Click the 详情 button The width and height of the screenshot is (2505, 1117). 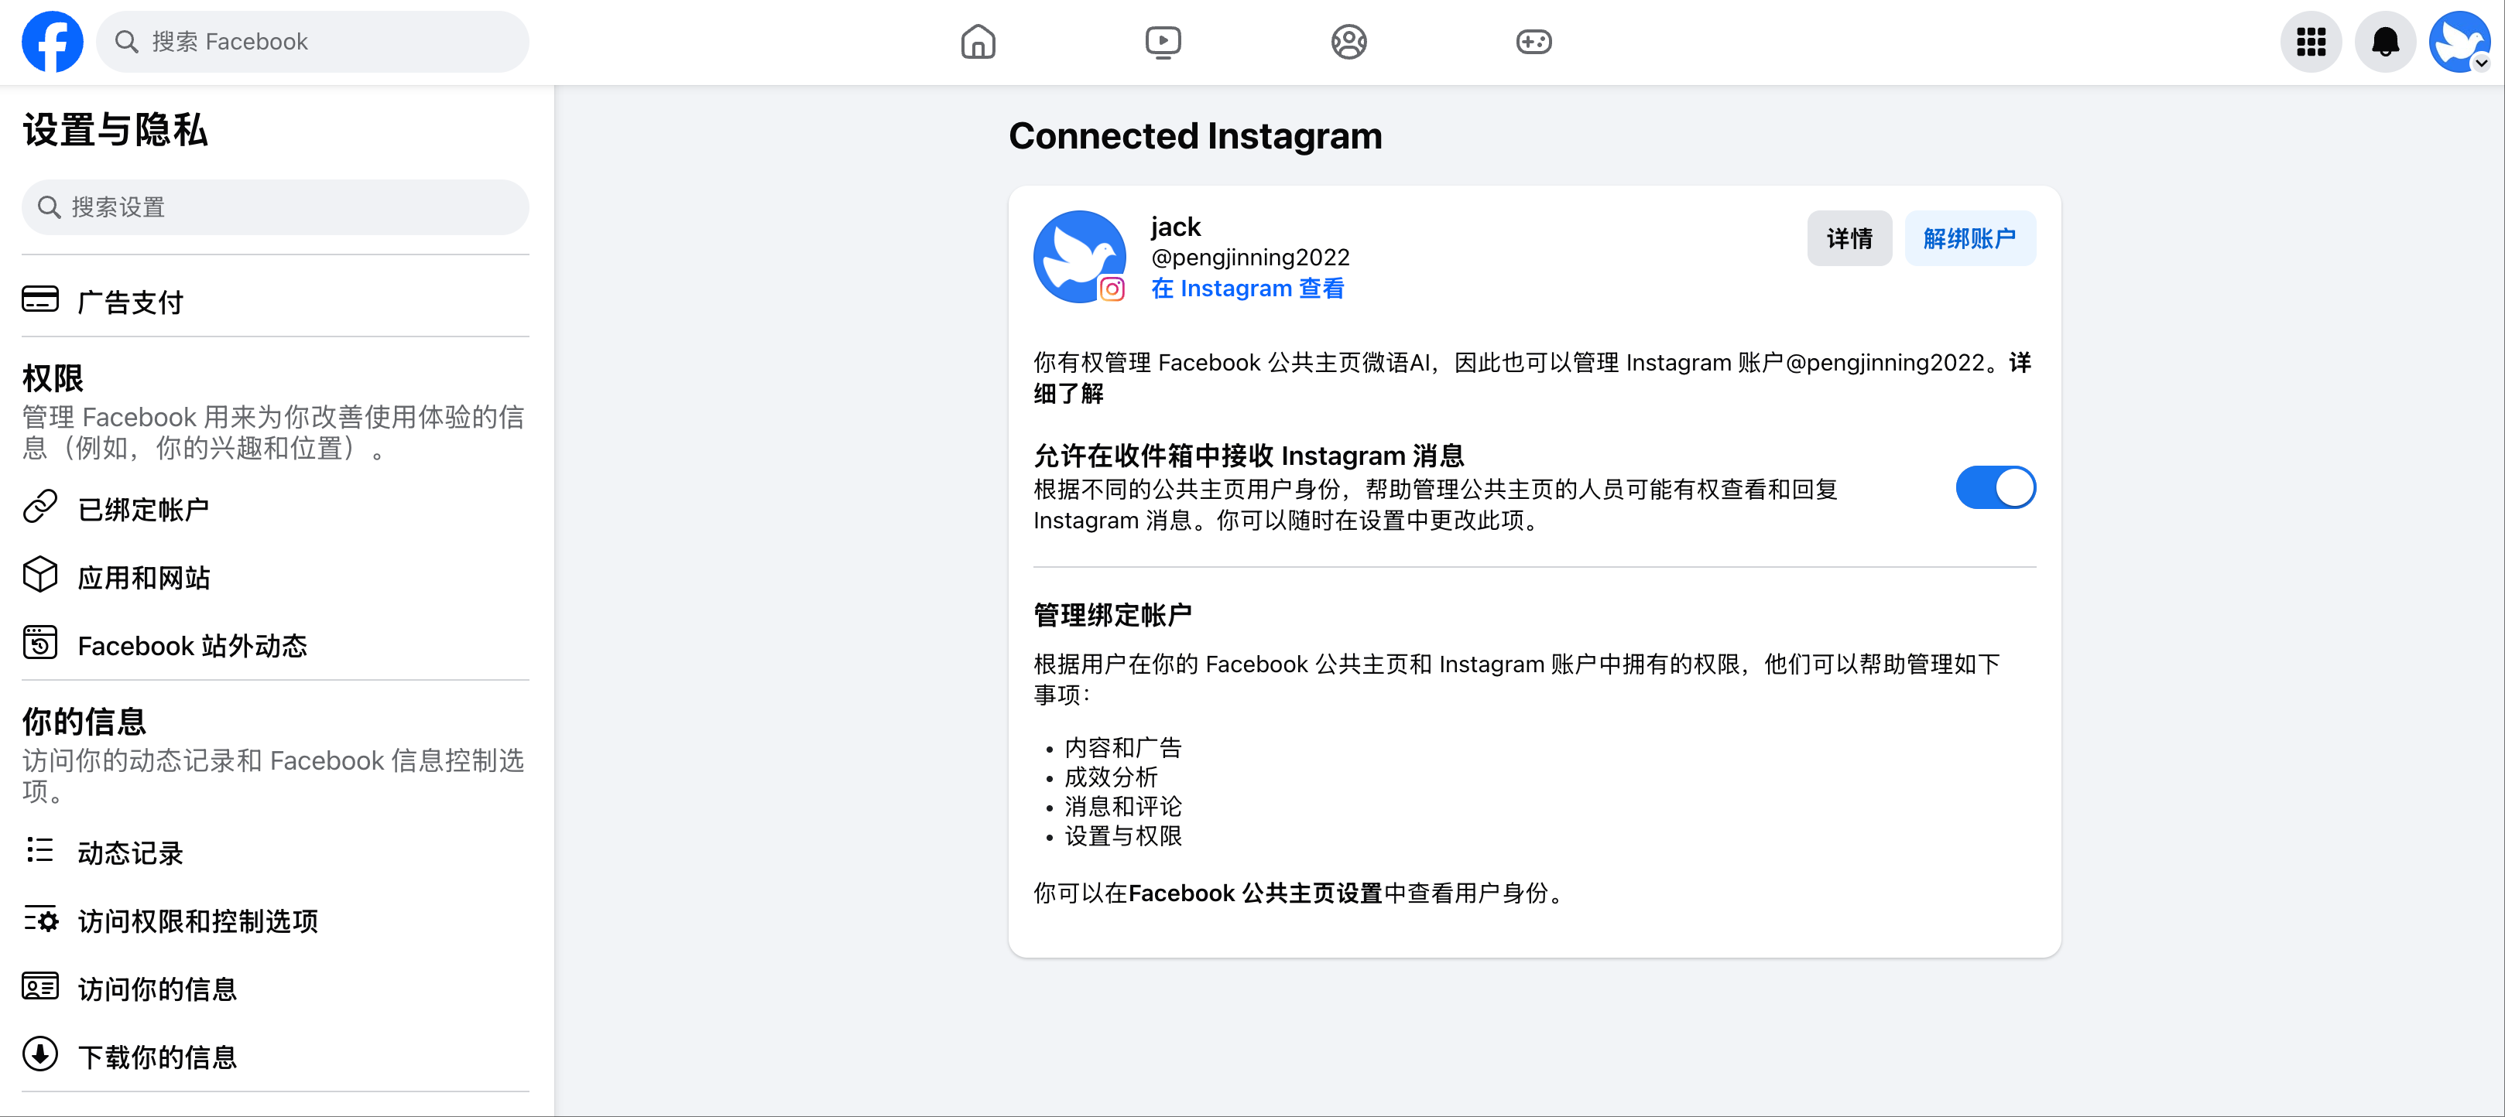tap(1849, 238)
